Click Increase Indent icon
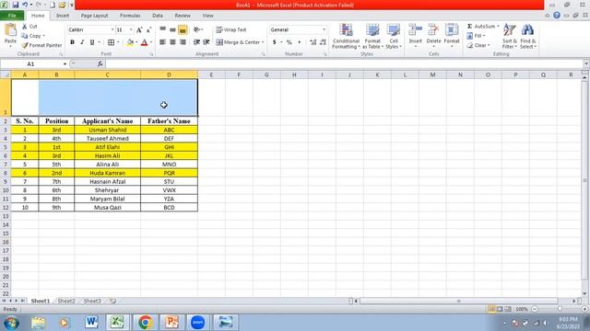The height and width of the screenshot is (331, 590). point(206,42)
